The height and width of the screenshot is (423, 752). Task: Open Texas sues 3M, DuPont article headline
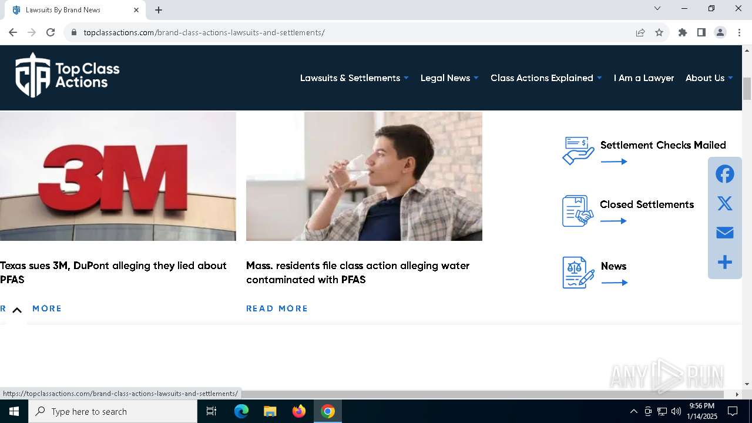[113, 273]
